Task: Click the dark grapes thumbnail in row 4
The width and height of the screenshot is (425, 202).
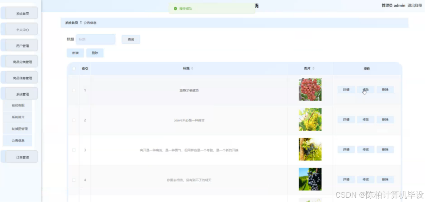Action: click(310, 179)
